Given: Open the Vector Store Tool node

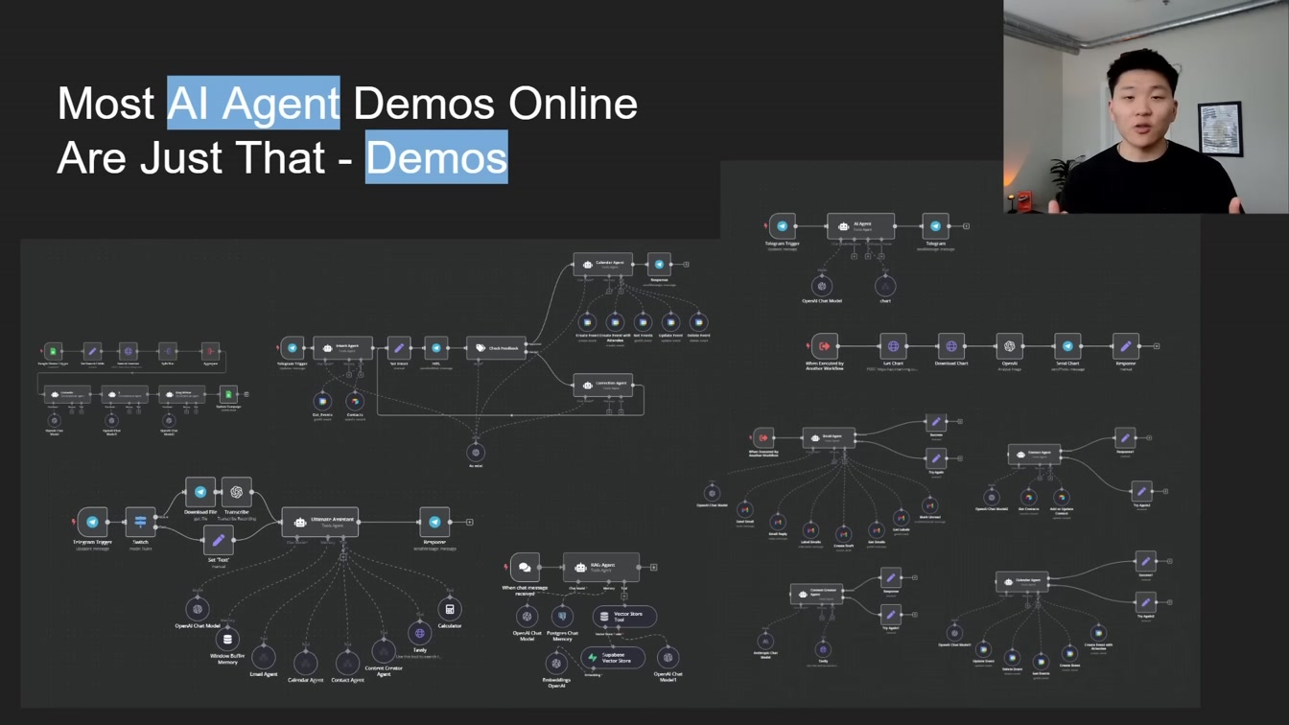Looking at the screenshot, I should [624, 616].
